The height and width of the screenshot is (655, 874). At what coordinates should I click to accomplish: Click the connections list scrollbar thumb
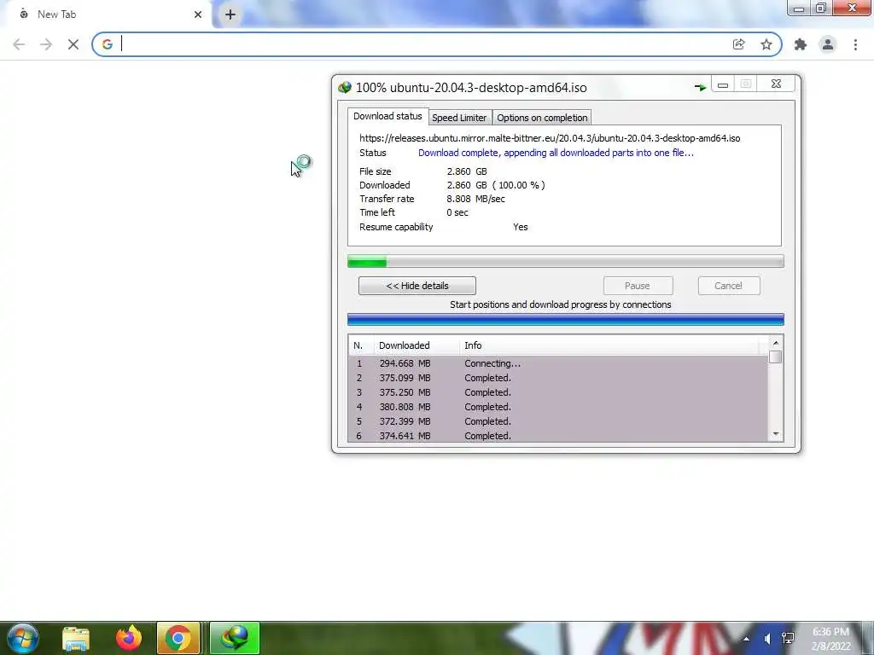[x=775, y=356]
